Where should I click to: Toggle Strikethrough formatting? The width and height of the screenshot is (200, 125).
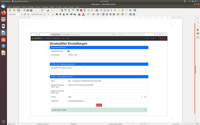pyautogui.click(x=67, y=14)
